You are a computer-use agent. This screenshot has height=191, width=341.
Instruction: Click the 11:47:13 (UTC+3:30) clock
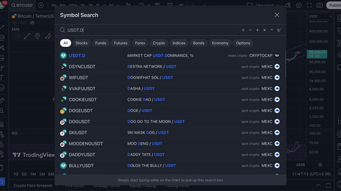click(311, 174)
